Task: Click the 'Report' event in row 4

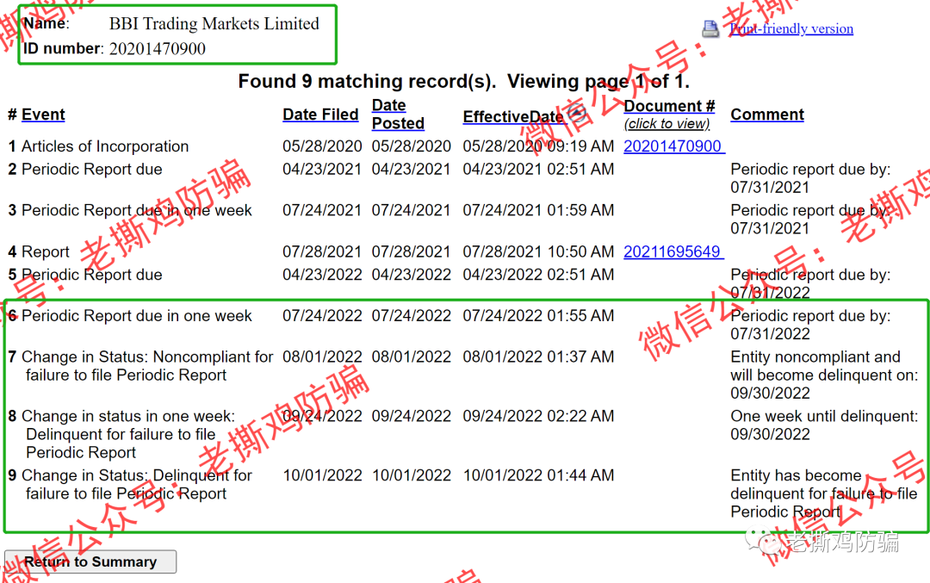Action: pyautogui.click(x=46, y=251)
